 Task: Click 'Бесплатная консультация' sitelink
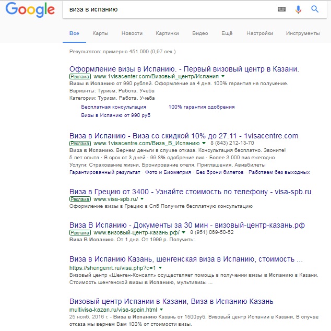pos(114,107)
